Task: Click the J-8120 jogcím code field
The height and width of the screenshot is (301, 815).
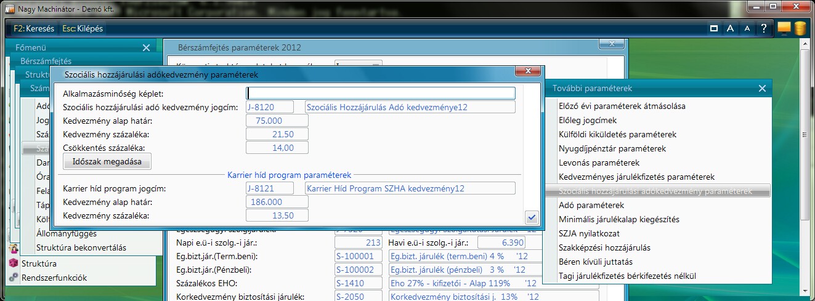Action: (270, 107)
